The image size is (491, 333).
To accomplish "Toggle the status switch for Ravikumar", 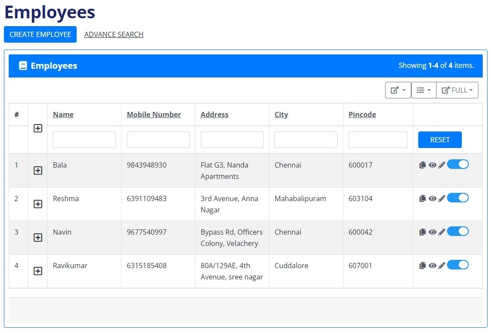I will [457, 265].
